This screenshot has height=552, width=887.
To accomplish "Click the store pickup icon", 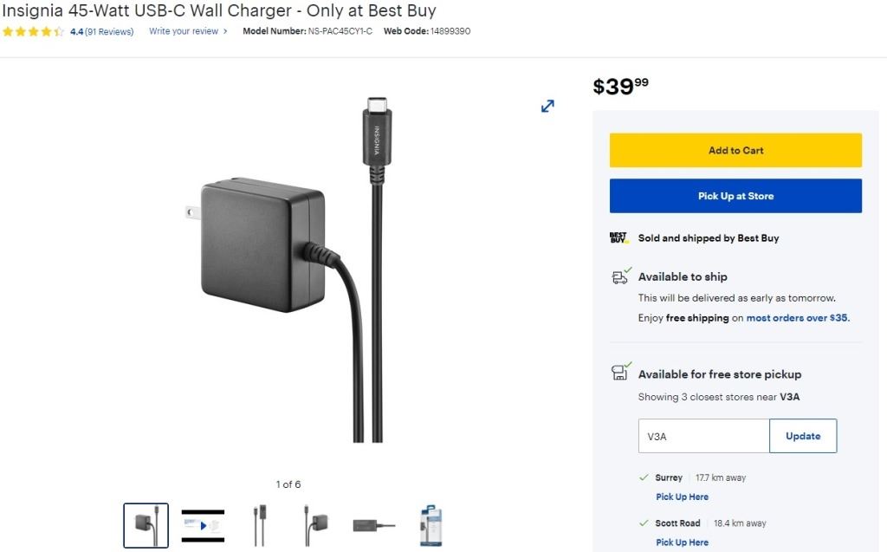I will (x=621, y=372).
